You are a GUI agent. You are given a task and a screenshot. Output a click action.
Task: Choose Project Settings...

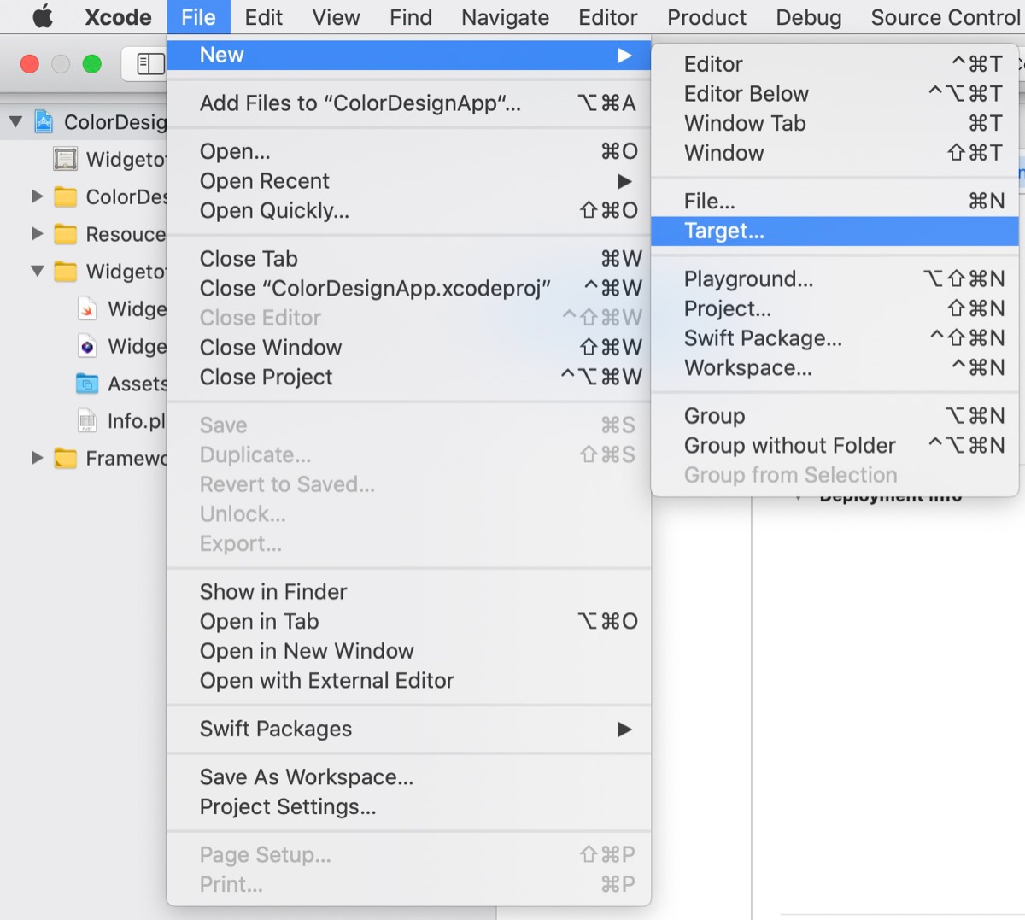(x=409, y=806)
